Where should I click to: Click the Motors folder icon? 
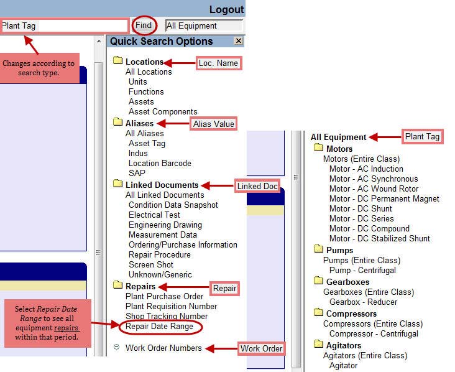318,149
